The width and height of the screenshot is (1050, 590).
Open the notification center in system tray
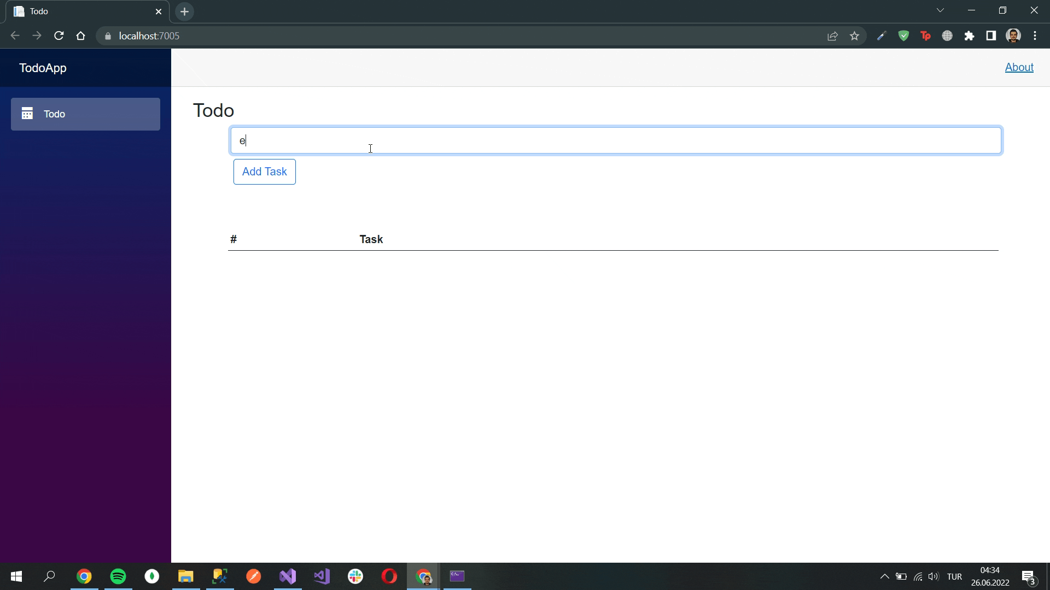tap(1029, 576)
